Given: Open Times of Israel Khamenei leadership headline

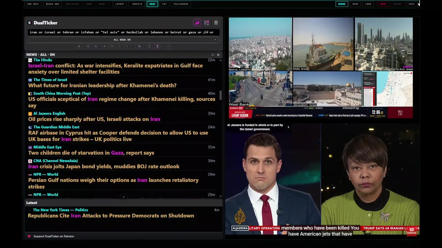Looking at the screenshot, I should [x=102, y=85].
